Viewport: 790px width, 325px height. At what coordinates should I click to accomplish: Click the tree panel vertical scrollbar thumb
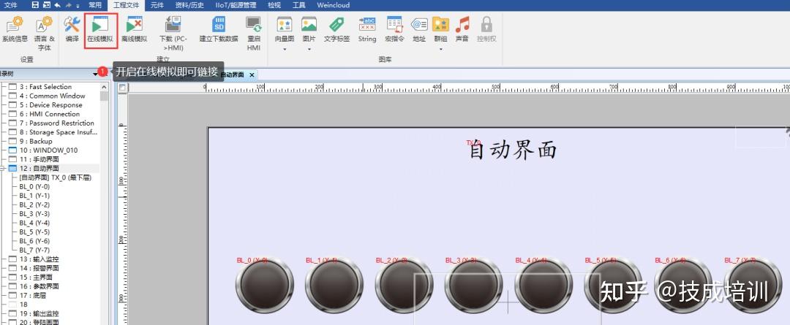[x=105, y=96]
